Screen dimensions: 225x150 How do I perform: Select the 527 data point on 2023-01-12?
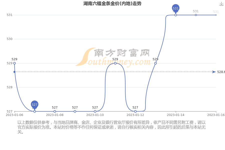(135, 111)
